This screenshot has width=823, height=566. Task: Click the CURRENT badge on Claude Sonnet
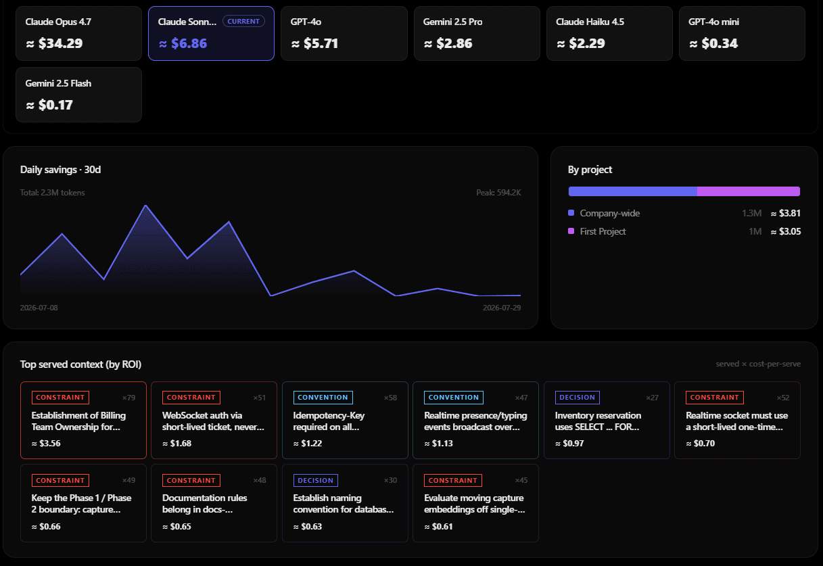243,22
